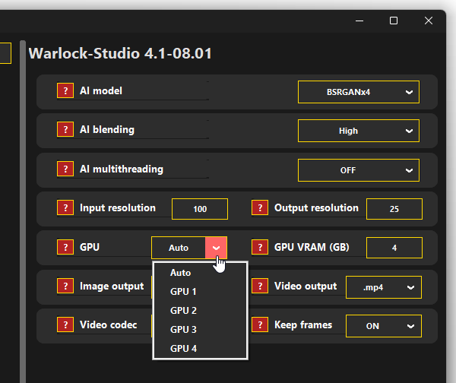Click GPU VRAM field showing 4
The image size is (456, 383).
[x=394, y=248]
